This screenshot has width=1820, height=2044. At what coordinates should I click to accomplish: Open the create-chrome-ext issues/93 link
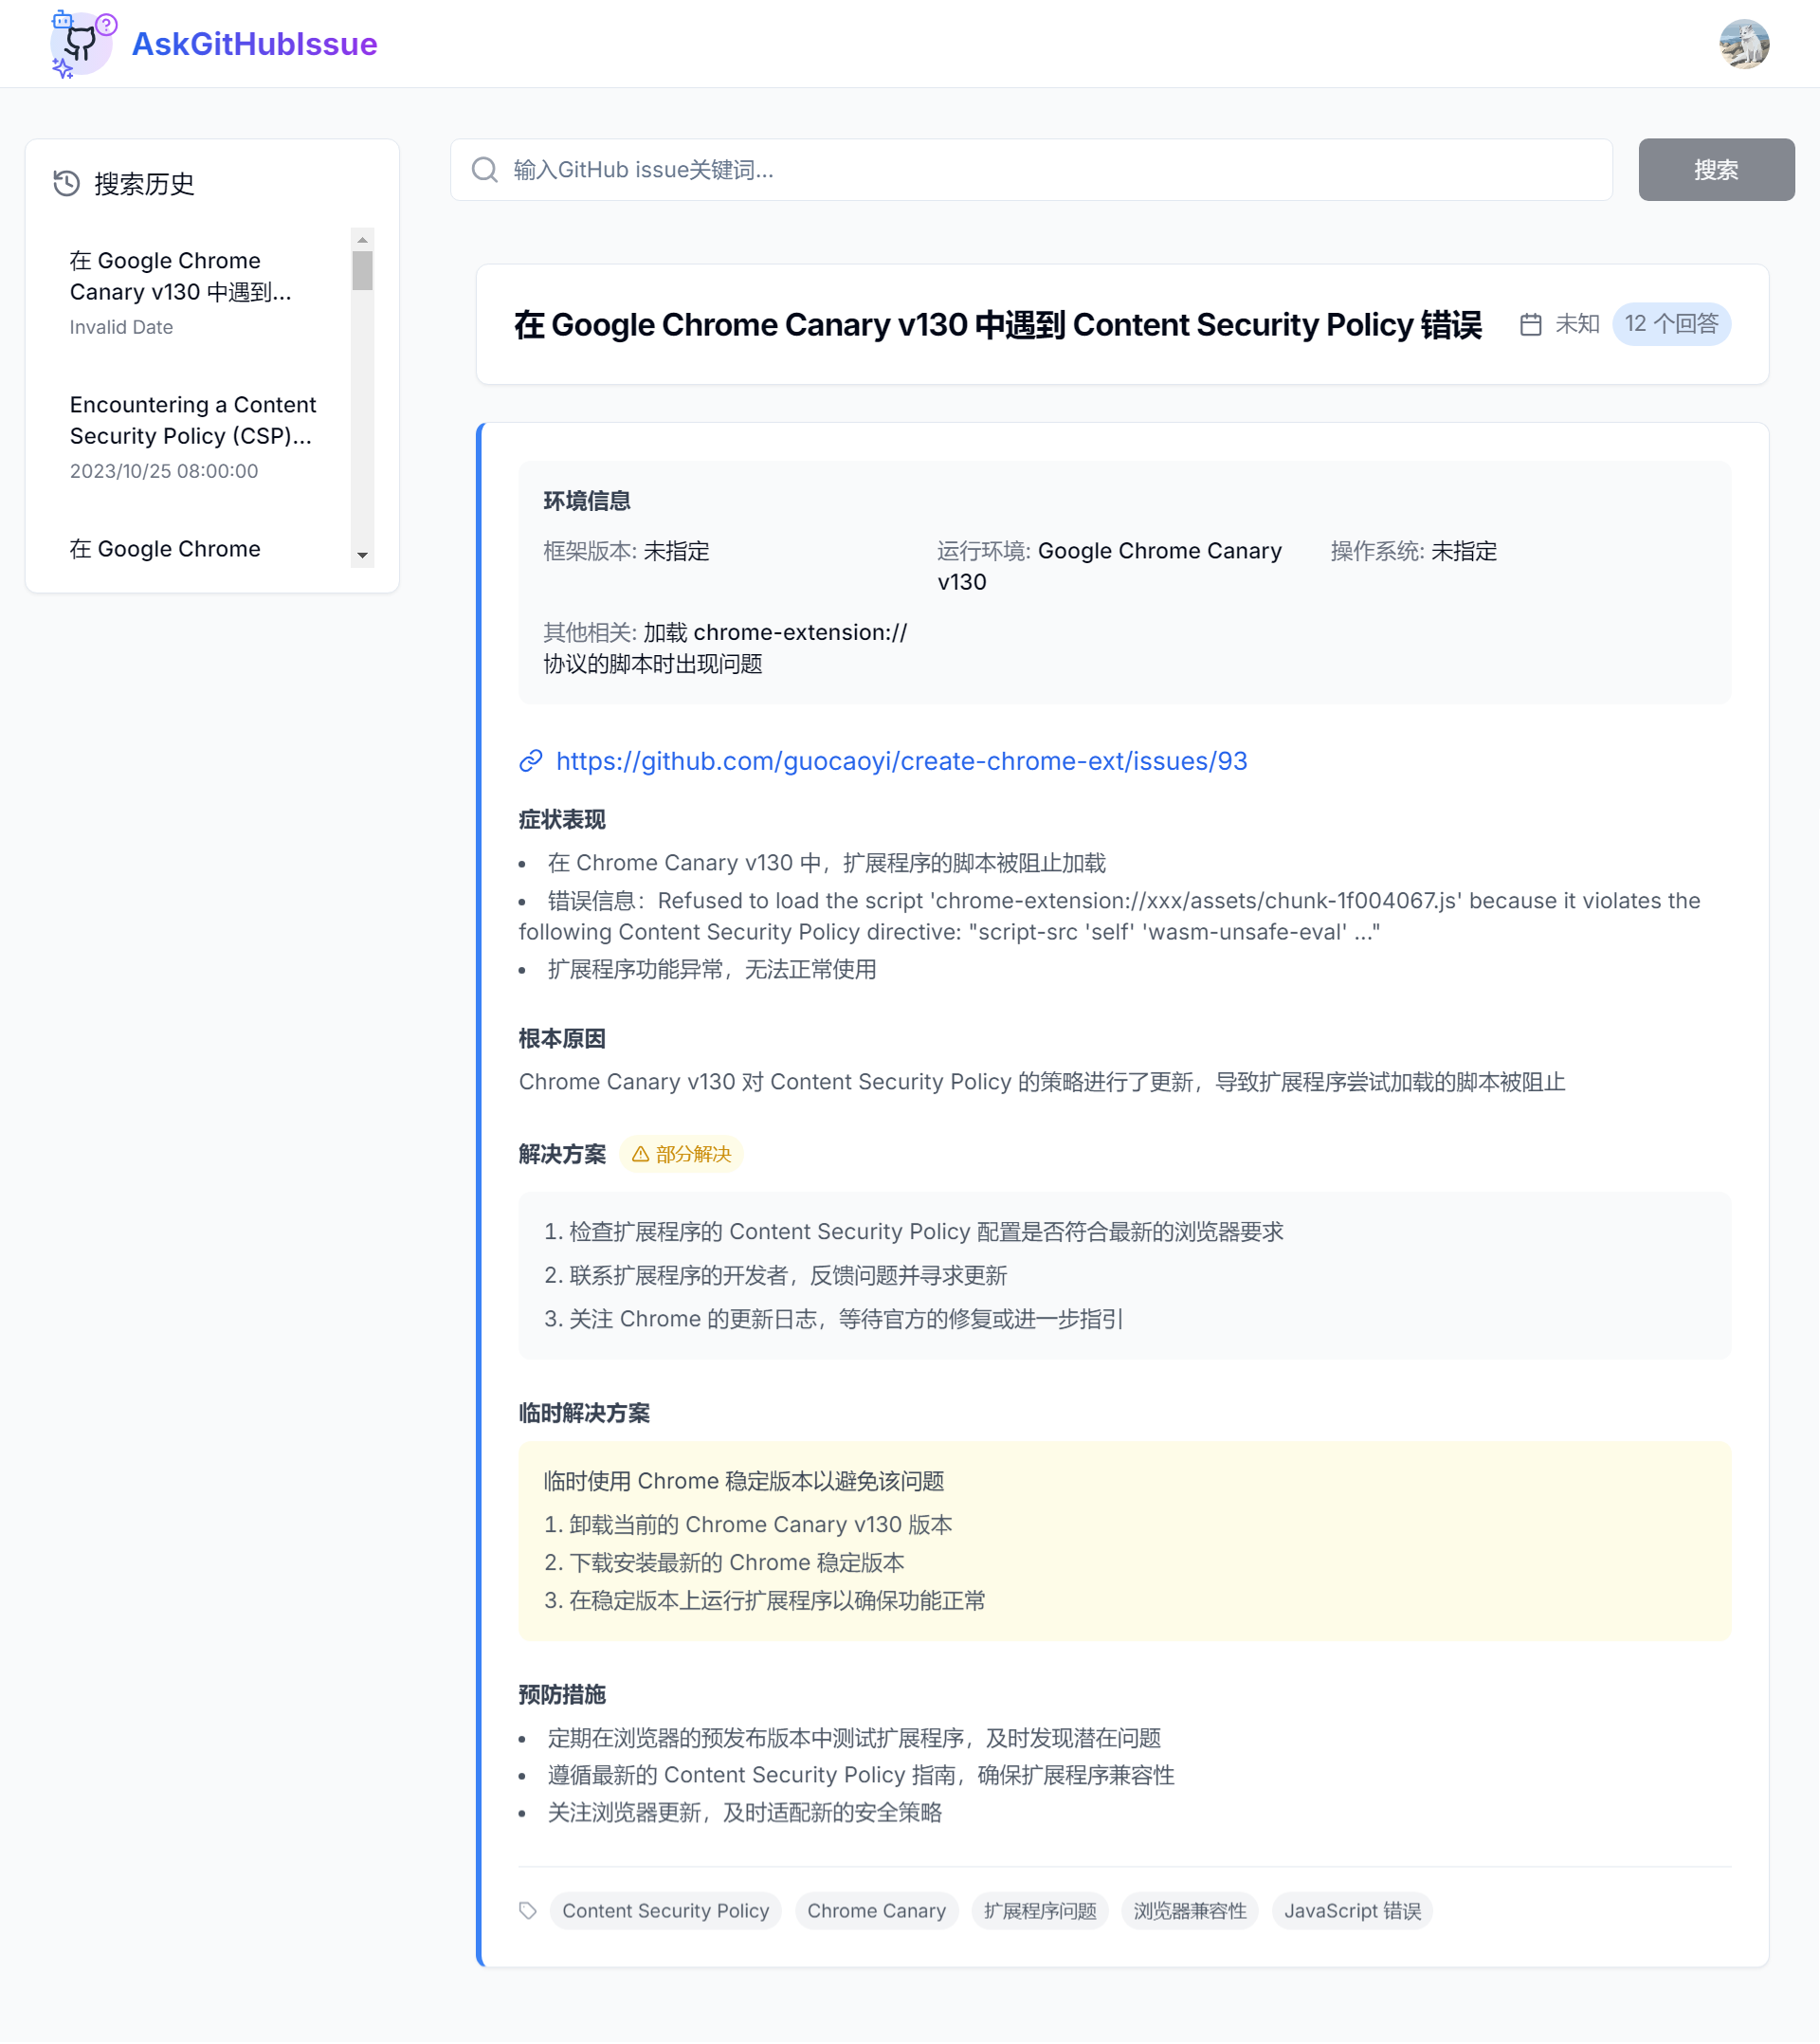(901, 761)
